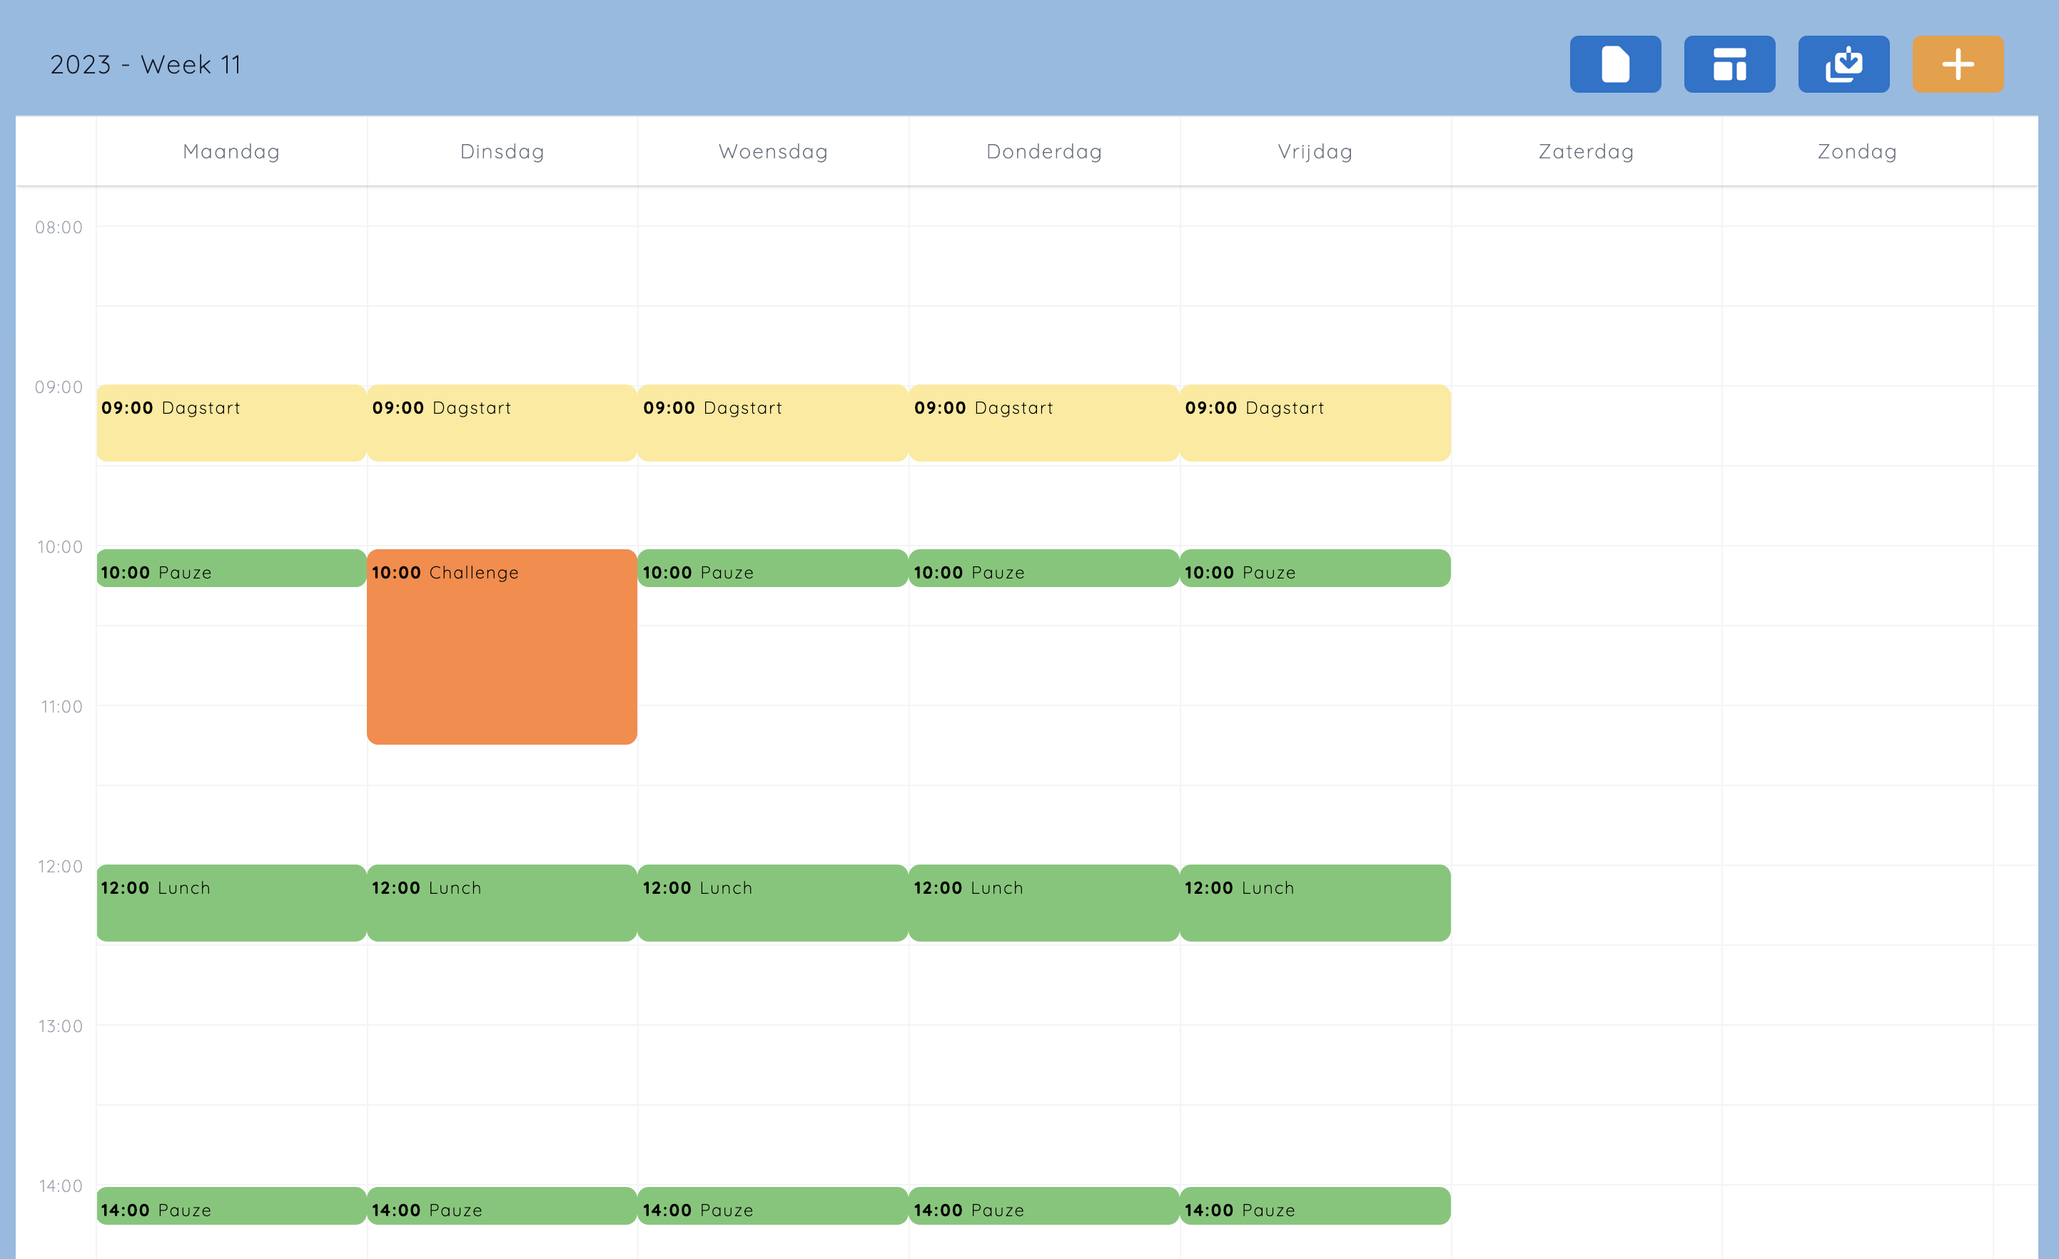Image resolution: width=2059 pixels, height=1259 pixels.
Task: Click Wednesday's 10:00 Pauze event
Action: [x=772, y=568]
